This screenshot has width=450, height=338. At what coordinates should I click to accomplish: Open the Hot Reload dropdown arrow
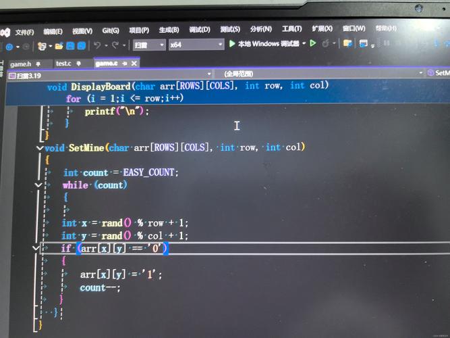334,43
